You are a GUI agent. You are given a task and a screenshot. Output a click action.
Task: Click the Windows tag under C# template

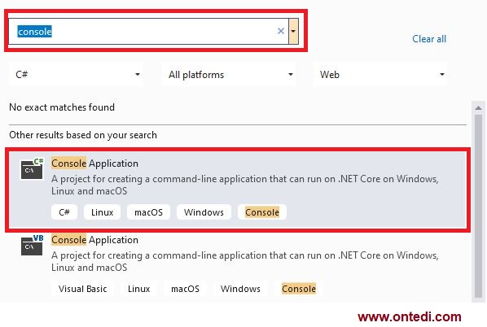click(204, 212)
